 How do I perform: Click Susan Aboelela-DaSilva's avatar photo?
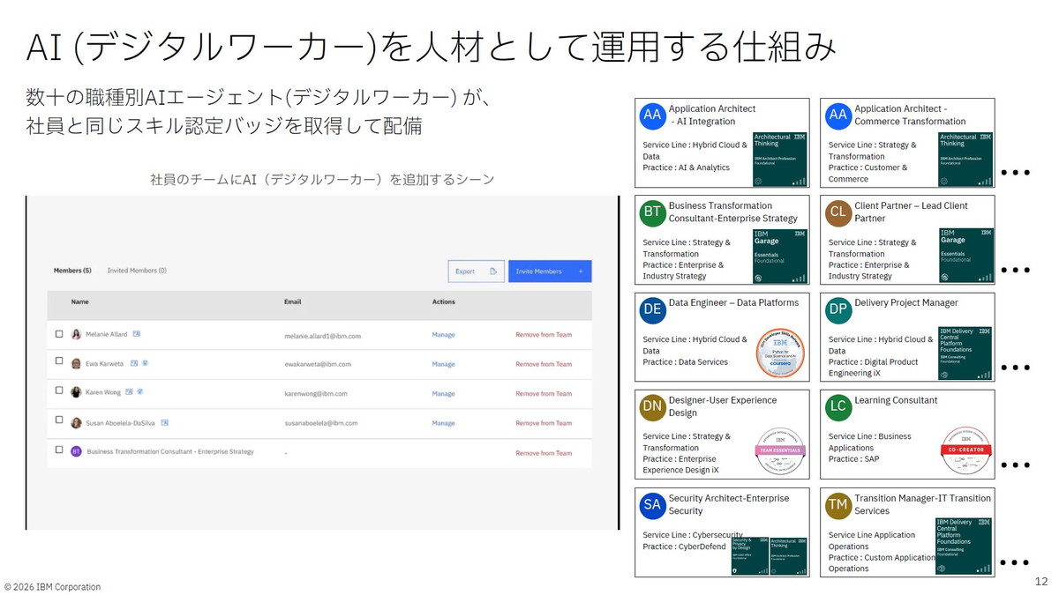pyautogui.click(x=76, y=423)
